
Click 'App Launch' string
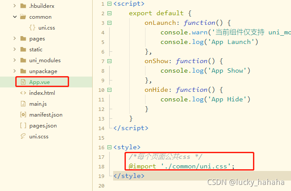[x=231, y=42]
